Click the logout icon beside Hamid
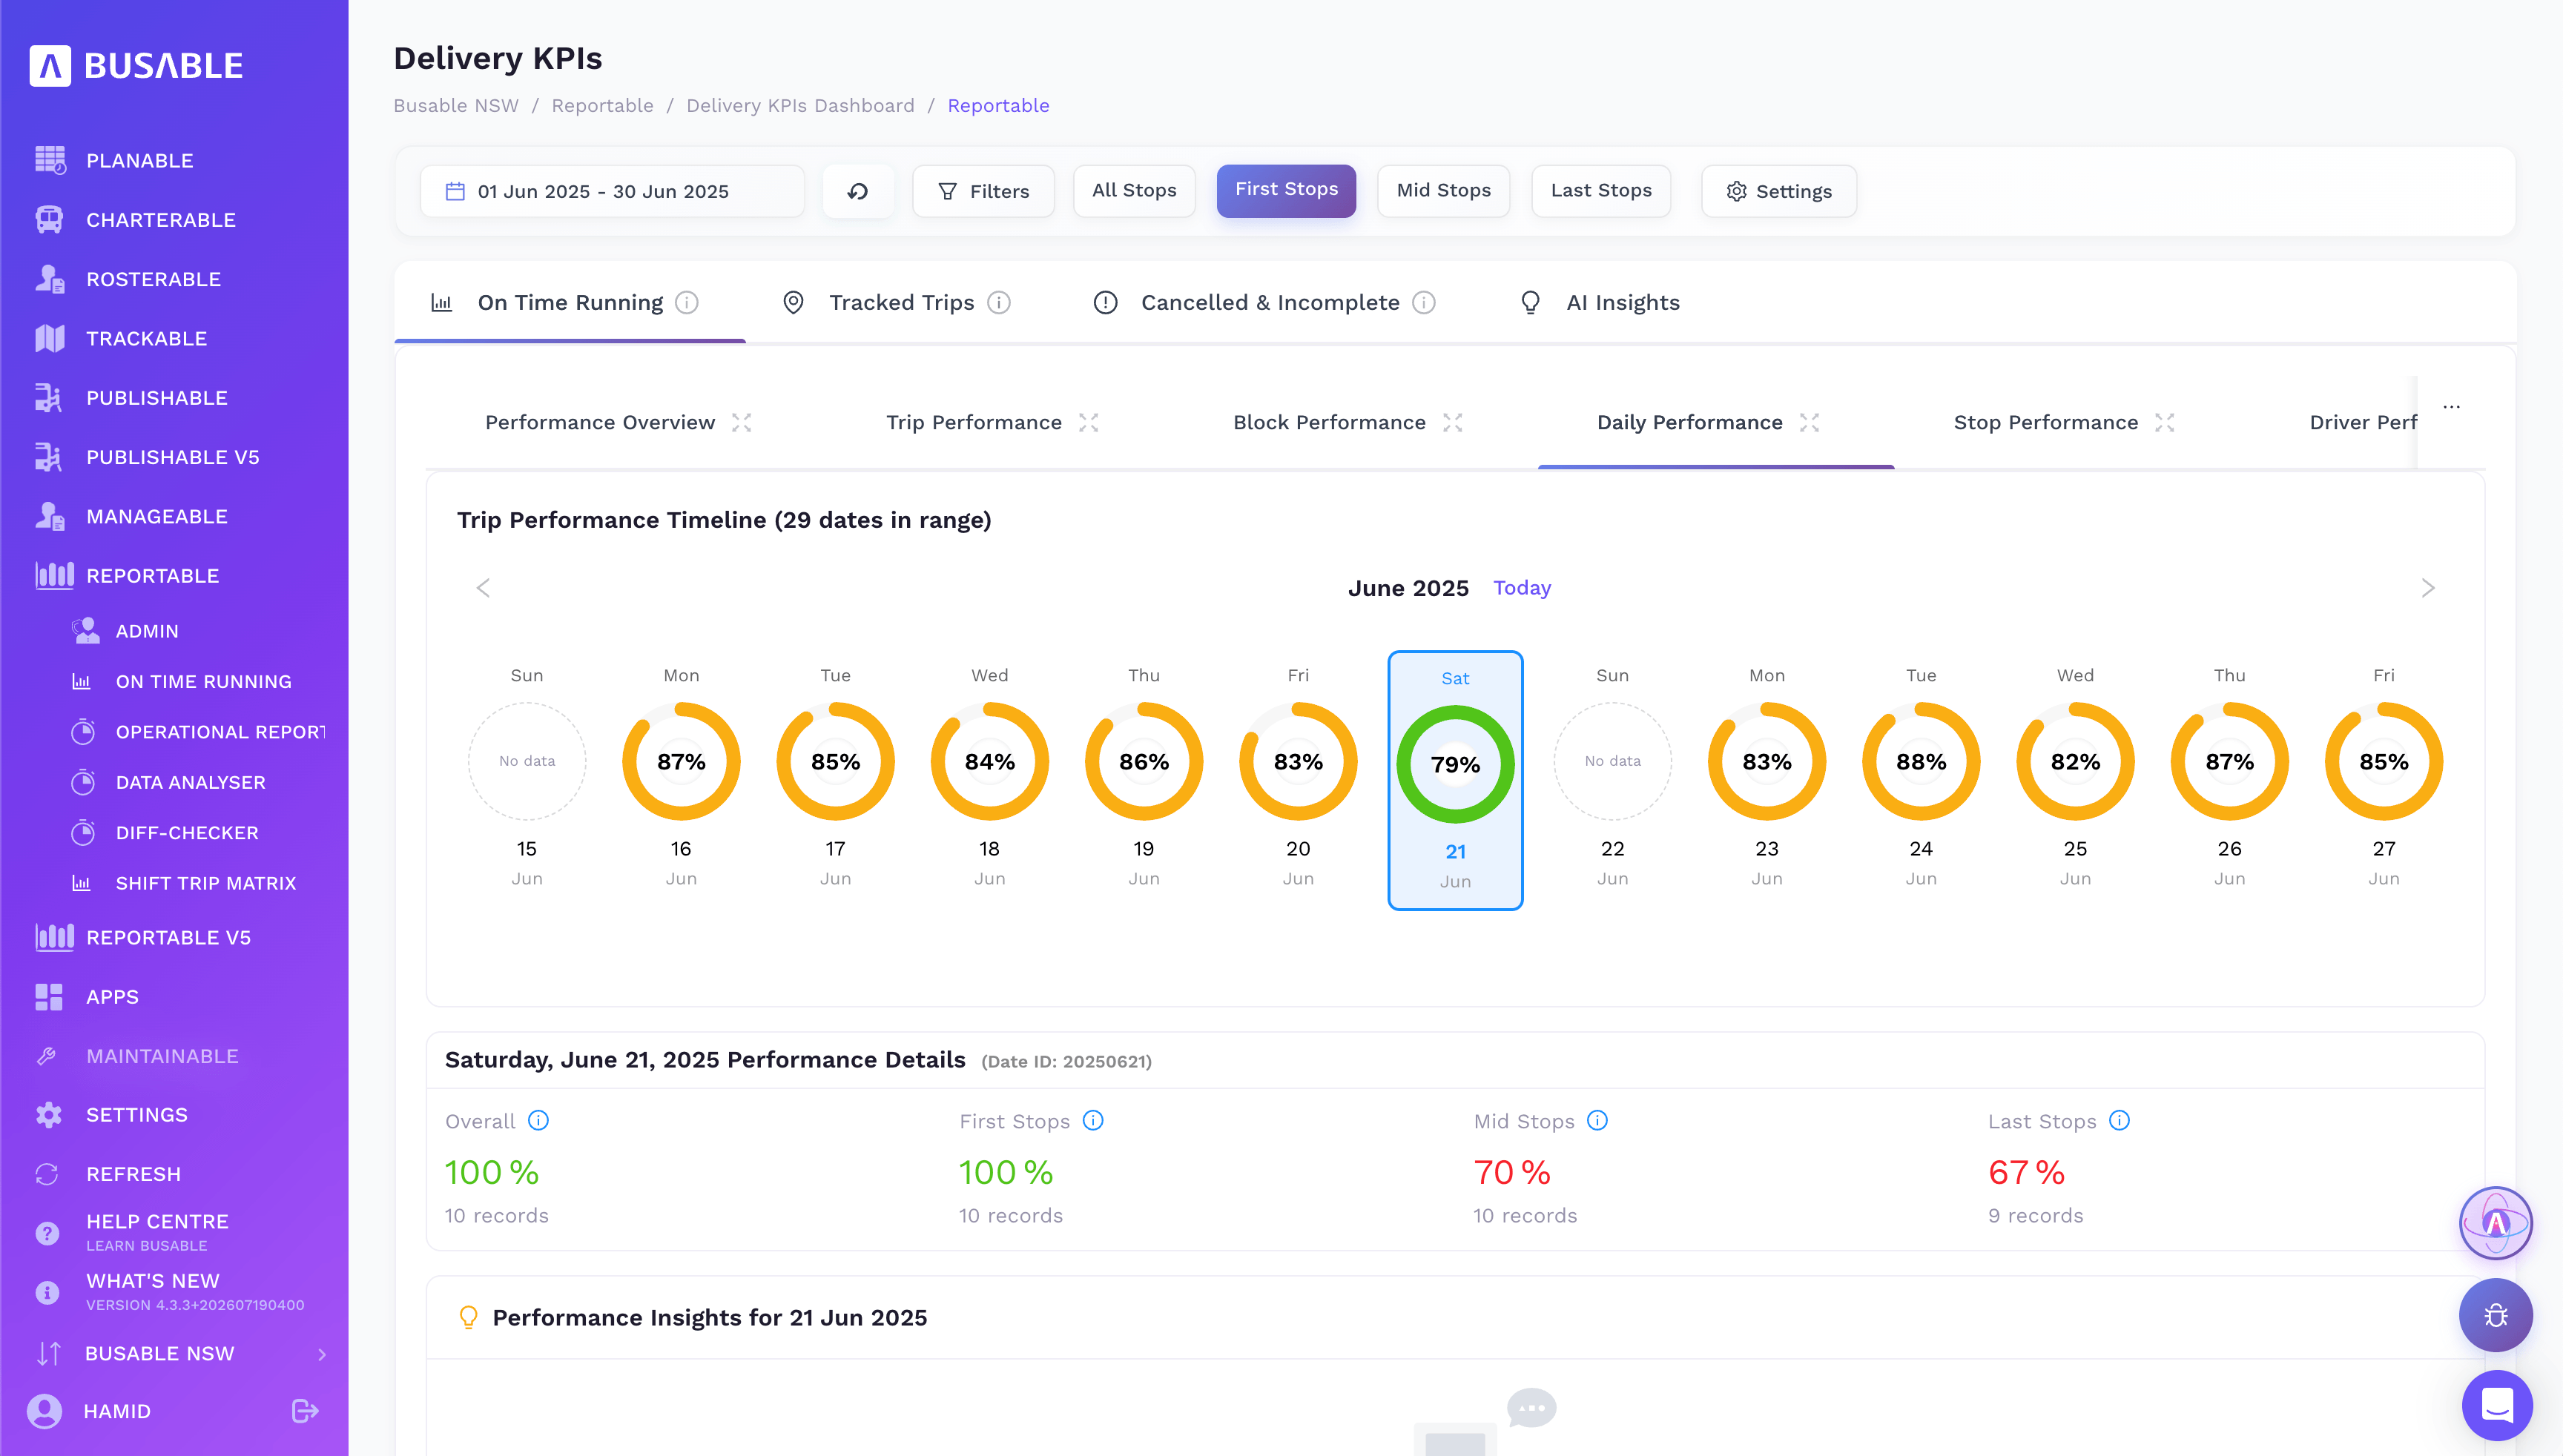This screenshot has height=1456, width=2563. (x=305, y=1411)
